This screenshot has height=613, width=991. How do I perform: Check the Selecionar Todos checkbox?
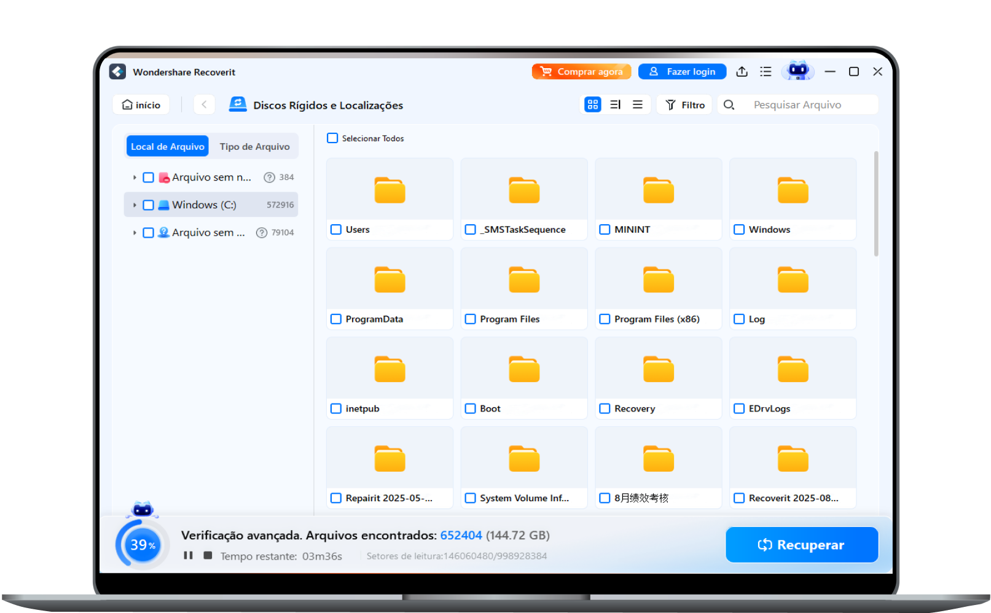[x=332, y=138]
